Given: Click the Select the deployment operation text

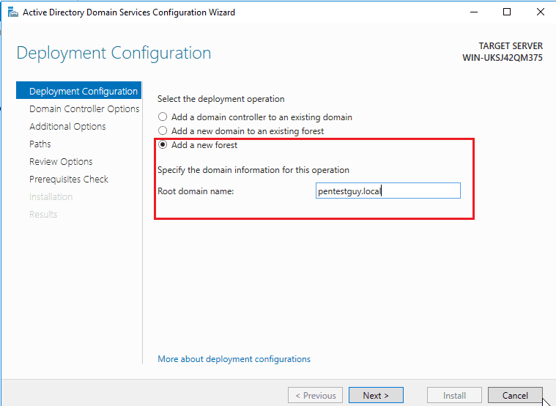Looking at the screenshot, I should [x=221, y=99].
